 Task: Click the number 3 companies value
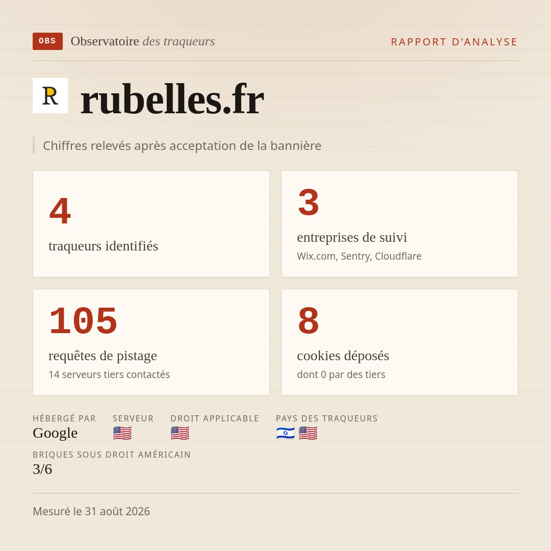[x=309, y=203]
